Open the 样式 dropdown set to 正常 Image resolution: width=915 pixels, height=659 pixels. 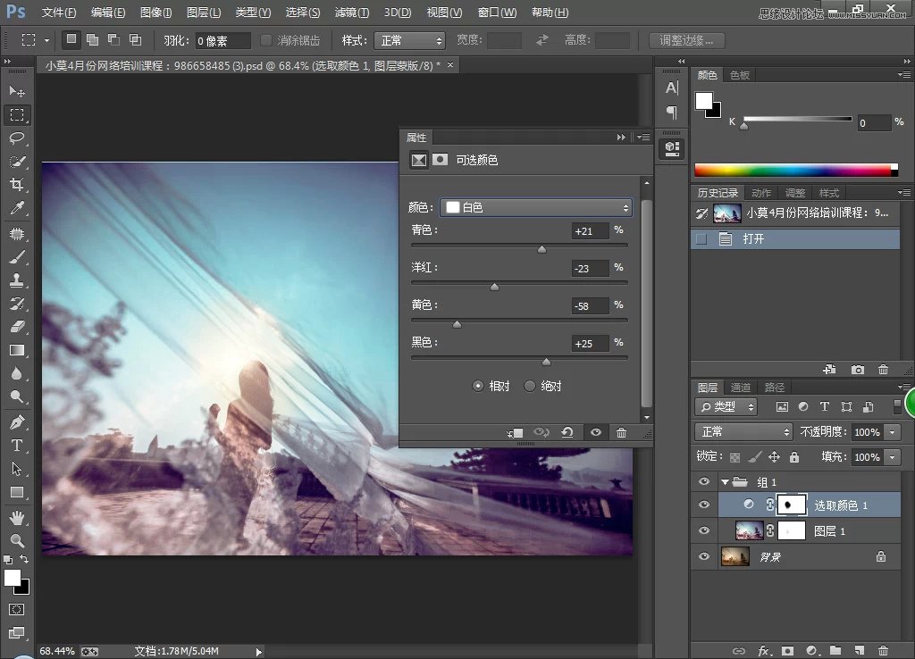[409, 40]
